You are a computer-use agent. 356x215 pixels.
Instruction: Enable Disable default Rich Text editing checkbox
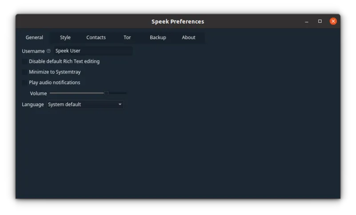[x=24, y=61]
